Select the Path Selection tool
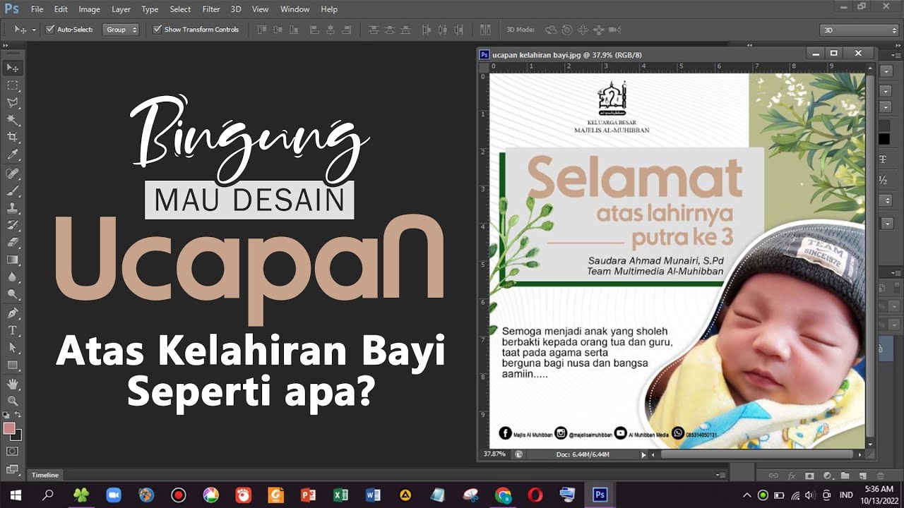 click(13, 347)
